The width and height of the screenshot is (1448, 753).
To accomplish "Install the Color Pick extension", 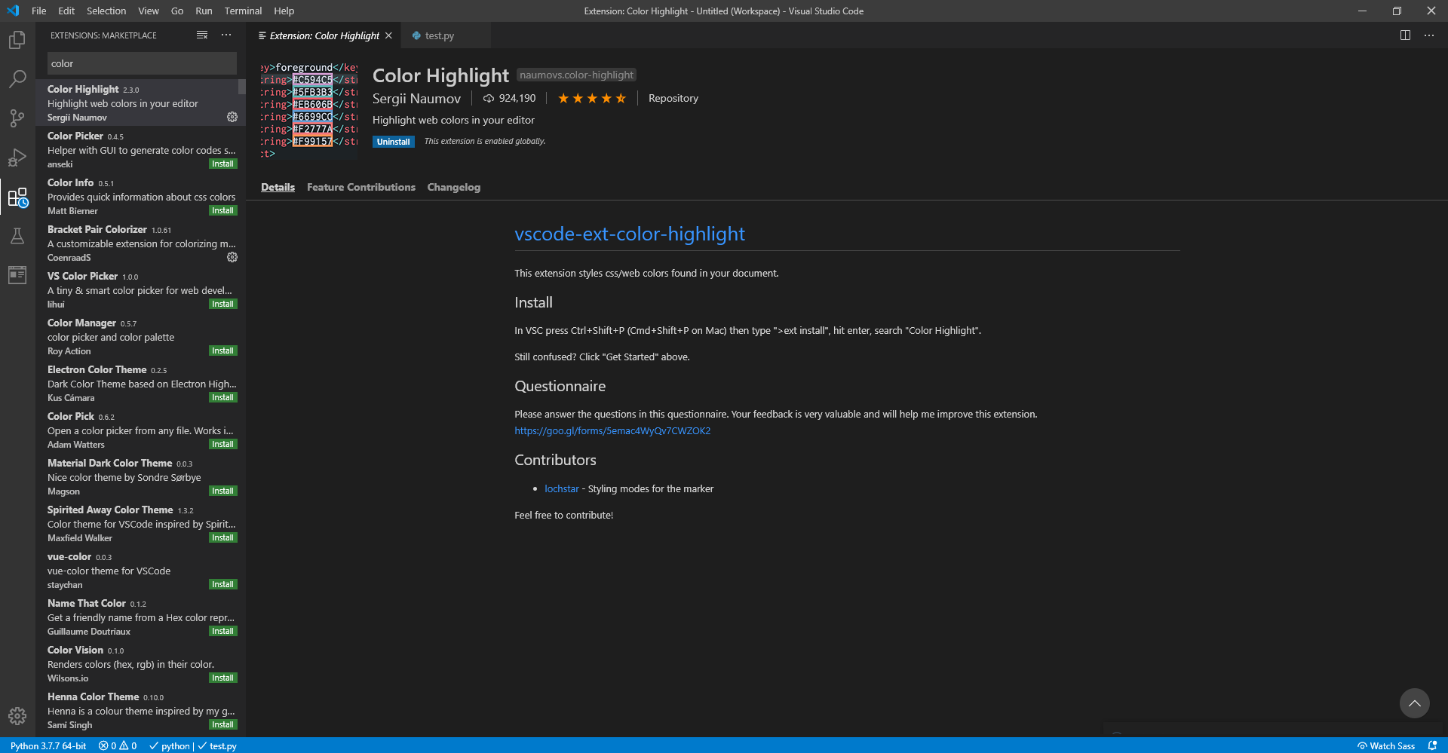I will (222, 444).
